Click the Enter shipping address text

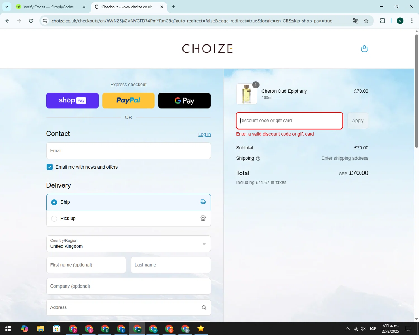point(345,158)
